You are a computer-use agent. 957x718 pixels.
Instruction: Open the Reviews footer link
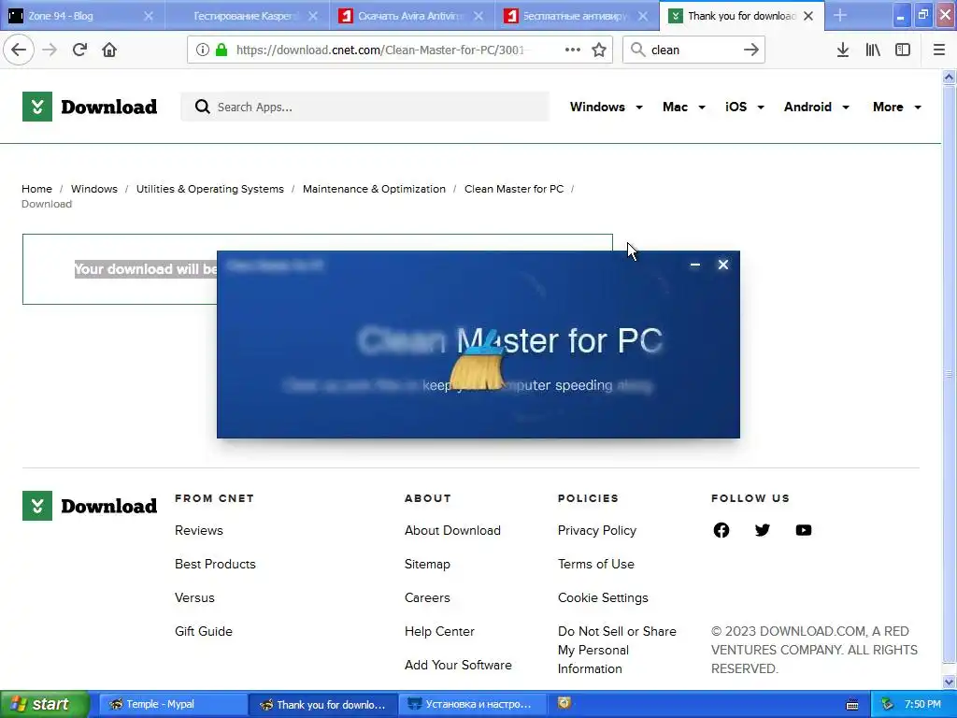[199, 530]
